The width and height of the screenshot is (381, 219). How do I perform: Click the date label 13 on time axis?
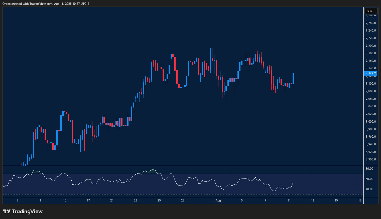pos(313,200)
